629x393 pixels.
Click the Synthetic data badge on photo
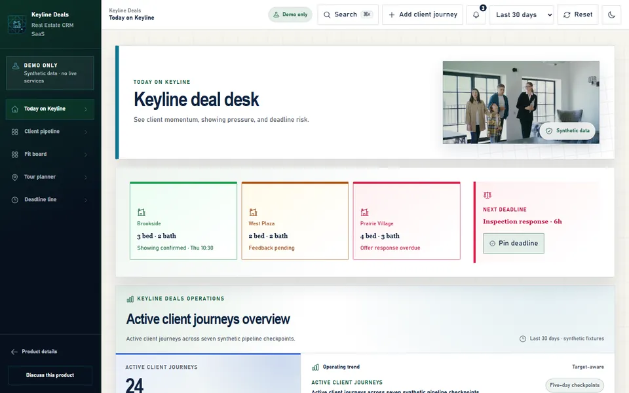[x=567, y=131]
